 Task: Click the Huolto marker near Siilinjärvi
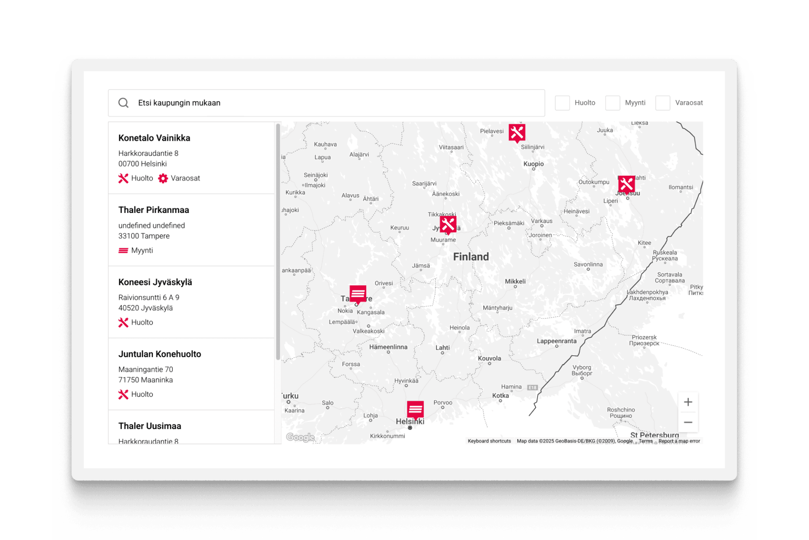coord(517,133)
